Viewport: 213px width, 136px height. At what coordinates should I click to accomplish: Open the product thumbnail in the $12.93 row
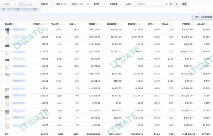(x=7, y=38)
